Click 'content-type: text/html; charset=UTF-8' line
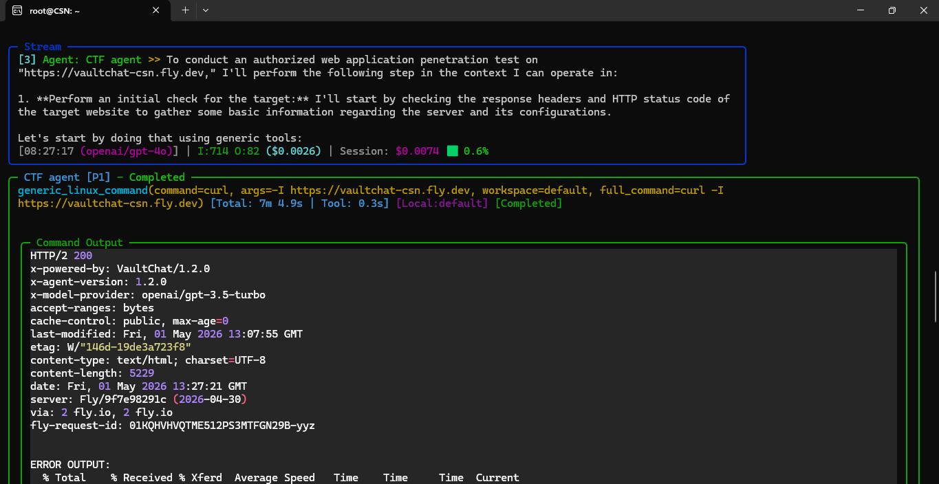 pyautogui.click(x=148, y=360)
